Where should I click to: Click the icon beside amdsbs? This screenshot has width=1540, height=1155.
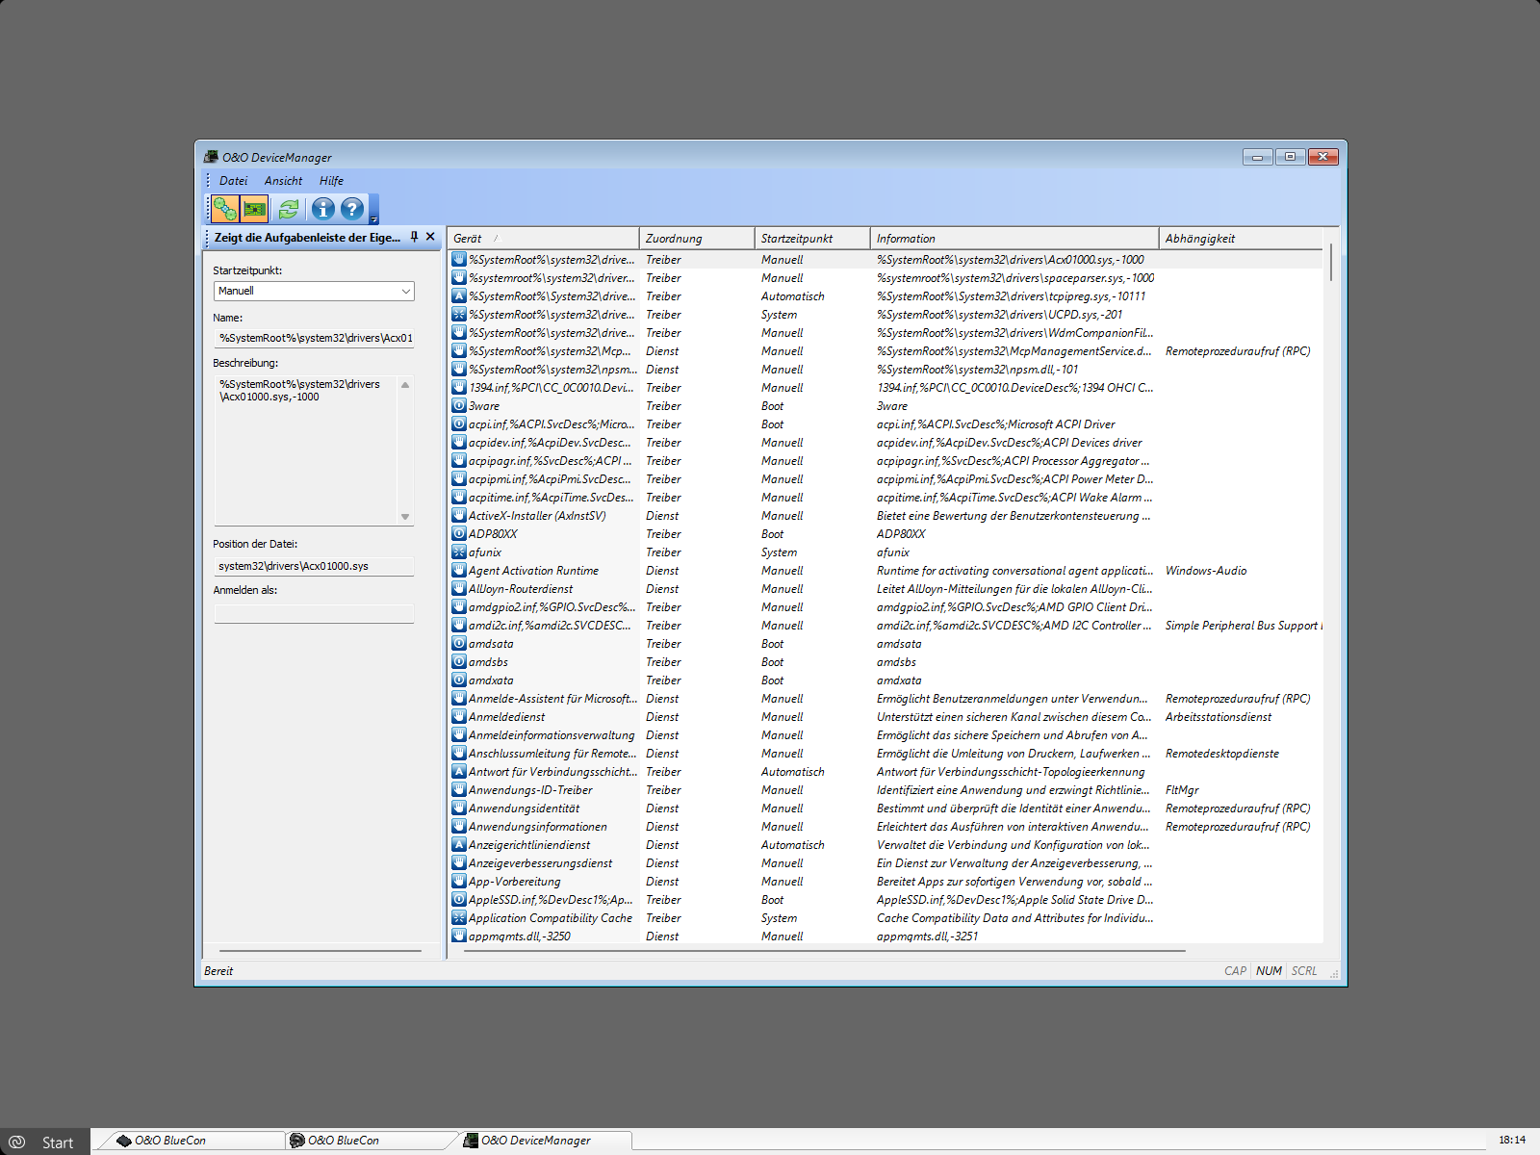click(x=459, y=662)
